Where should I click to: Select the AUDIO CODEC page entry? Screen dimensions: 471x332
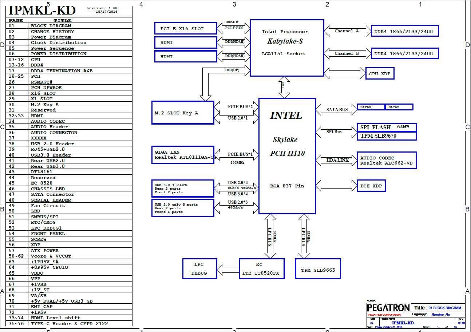tap(69, 121)
